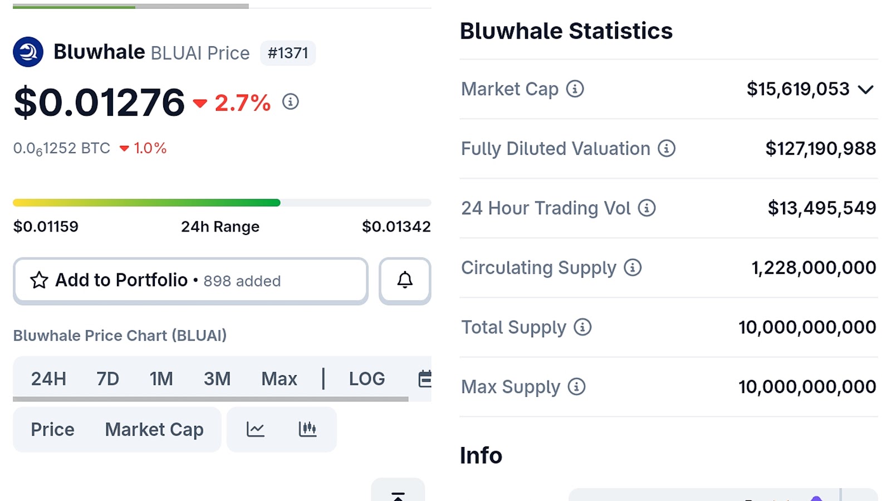891x501 pixels.
Task: Click the Bluwhale coin logo
Action: click(x=27, y=52)
